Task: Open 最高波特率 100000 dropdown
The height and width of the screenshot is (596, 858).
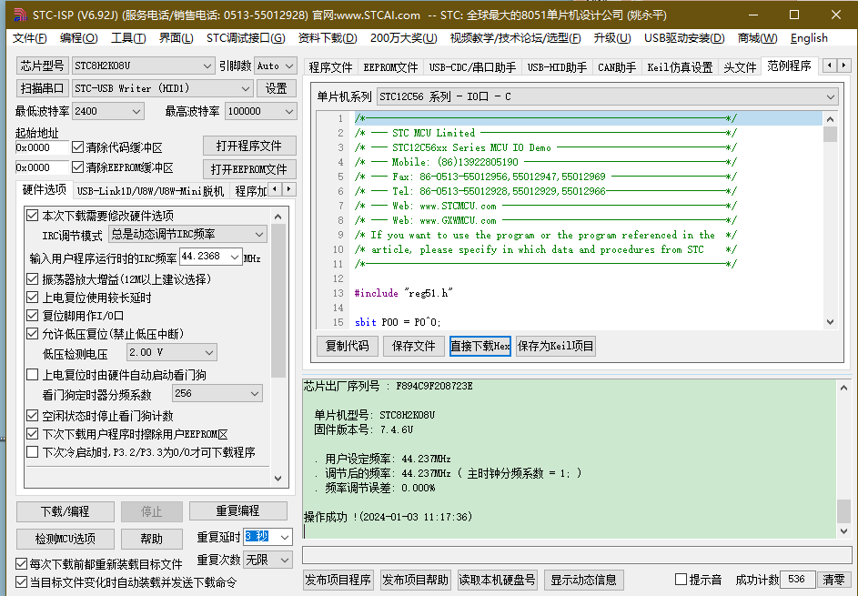Action: click(x=261, y=111)
